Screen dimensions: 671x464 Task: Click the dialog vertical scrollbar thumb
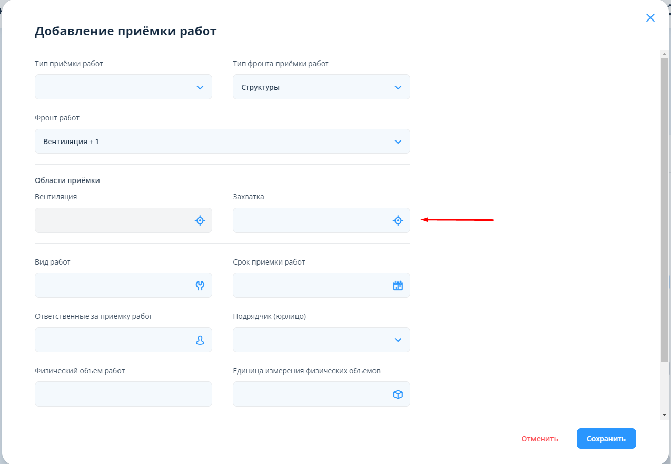pyautogui.click(x=664, y=205)
